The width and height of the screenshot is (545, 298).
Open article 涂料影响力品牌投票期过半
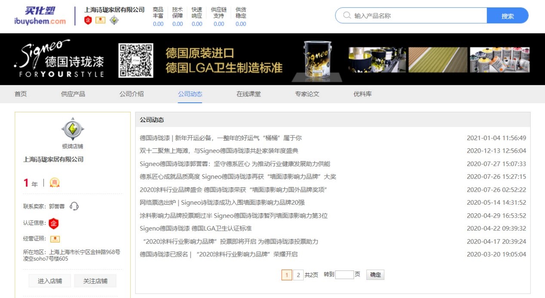[x=234, y=215]
